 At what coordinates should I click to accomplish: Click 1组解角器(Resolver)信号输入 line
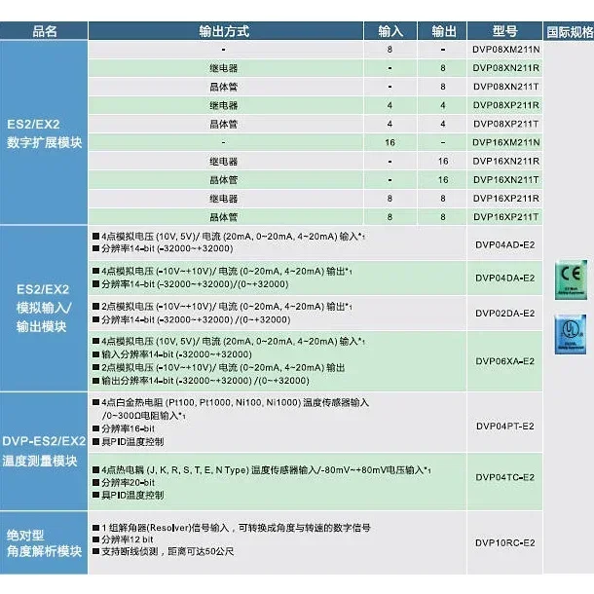232,528
